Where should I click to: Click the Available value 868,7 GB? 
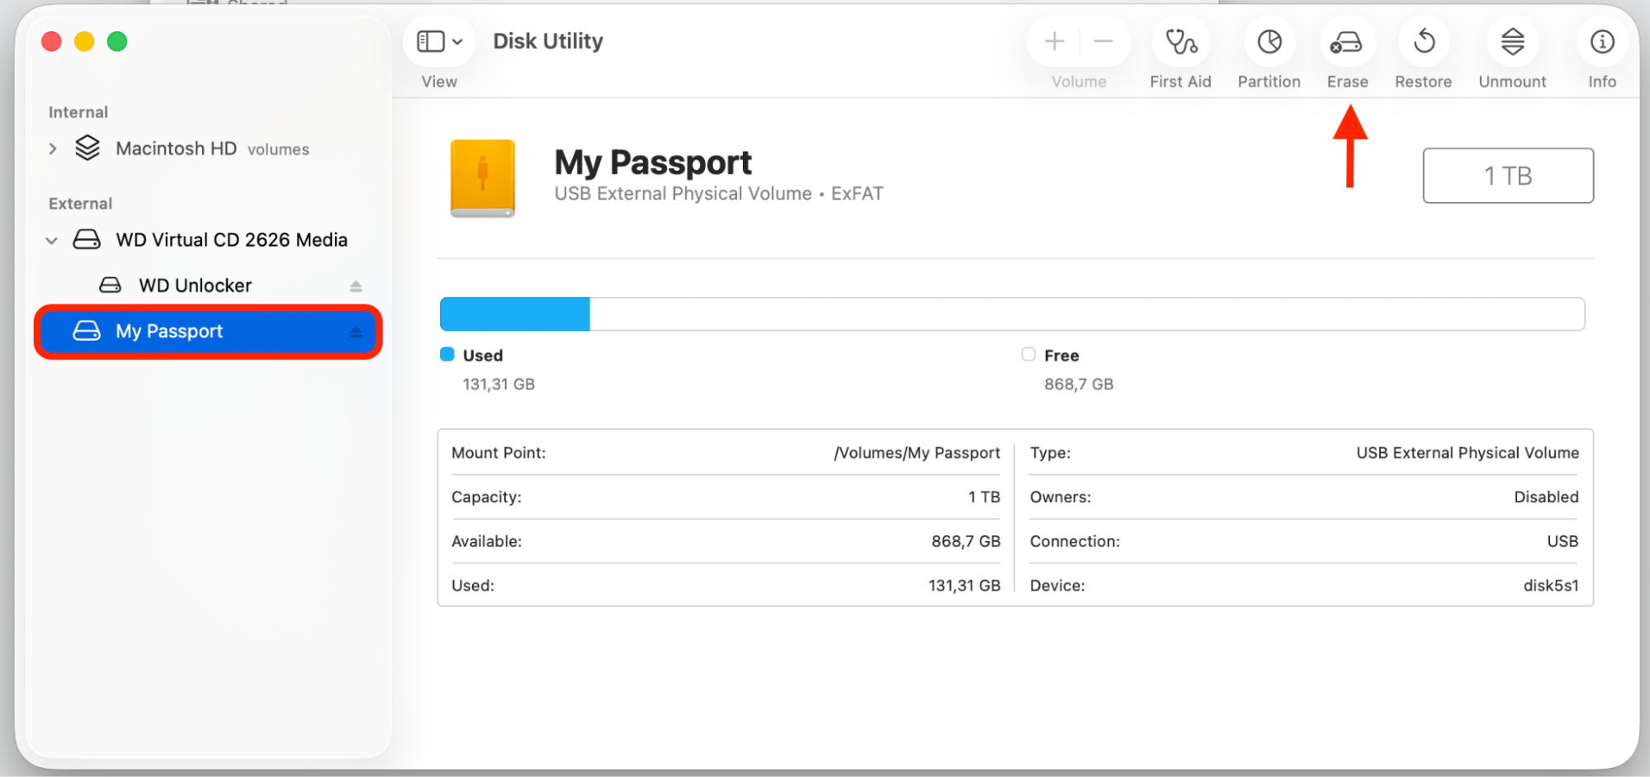966,541
